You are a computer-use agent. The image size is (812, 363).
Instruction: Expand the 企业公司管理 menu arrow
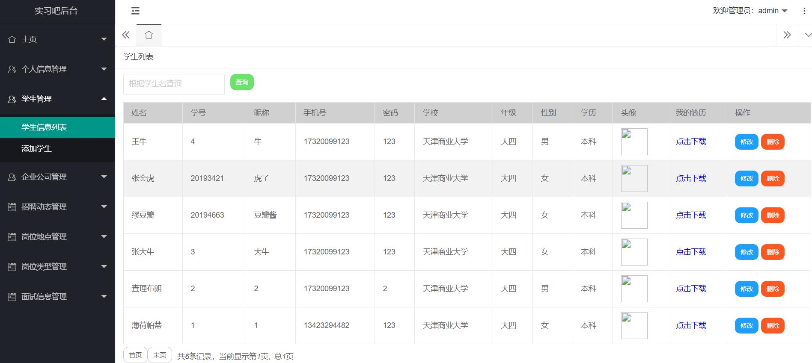(104, 177)
